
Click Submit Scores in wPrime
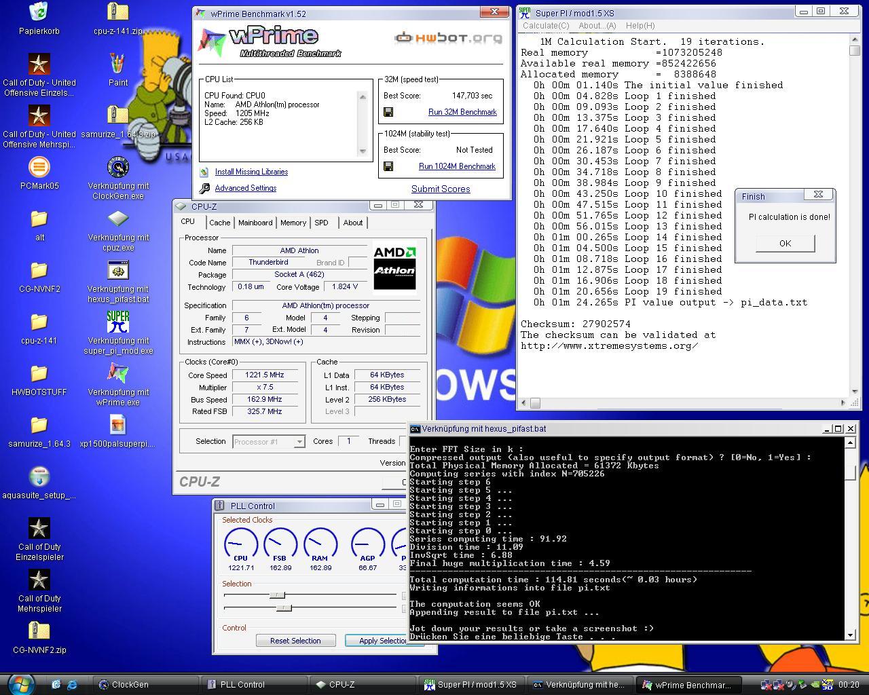point(441,189)
